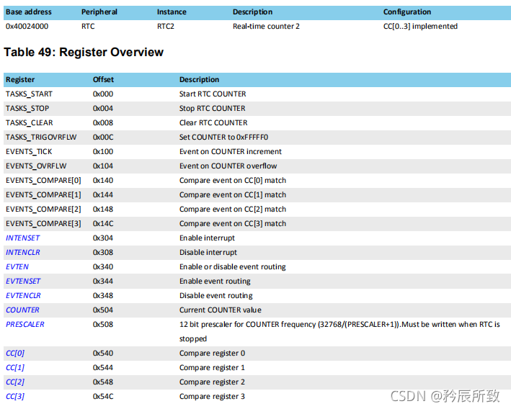This screenshot has width=511, height=409.
Task: Click the offset value 0x508
Action: coord(103,324)
